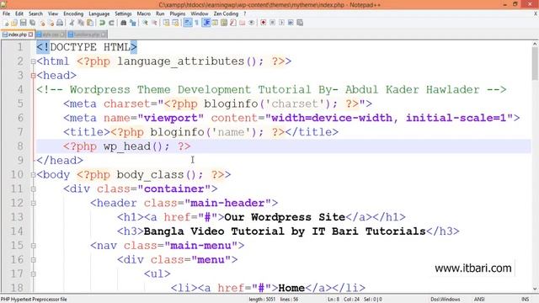Click the Save All toolbar icon
Image resolution: width=539 pixels, height=303 pixels.
point(33,23)
